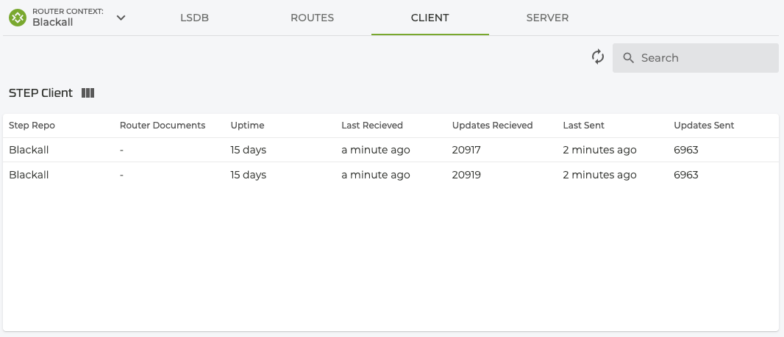Switch to the LSDB tab

tap(195, 18)
